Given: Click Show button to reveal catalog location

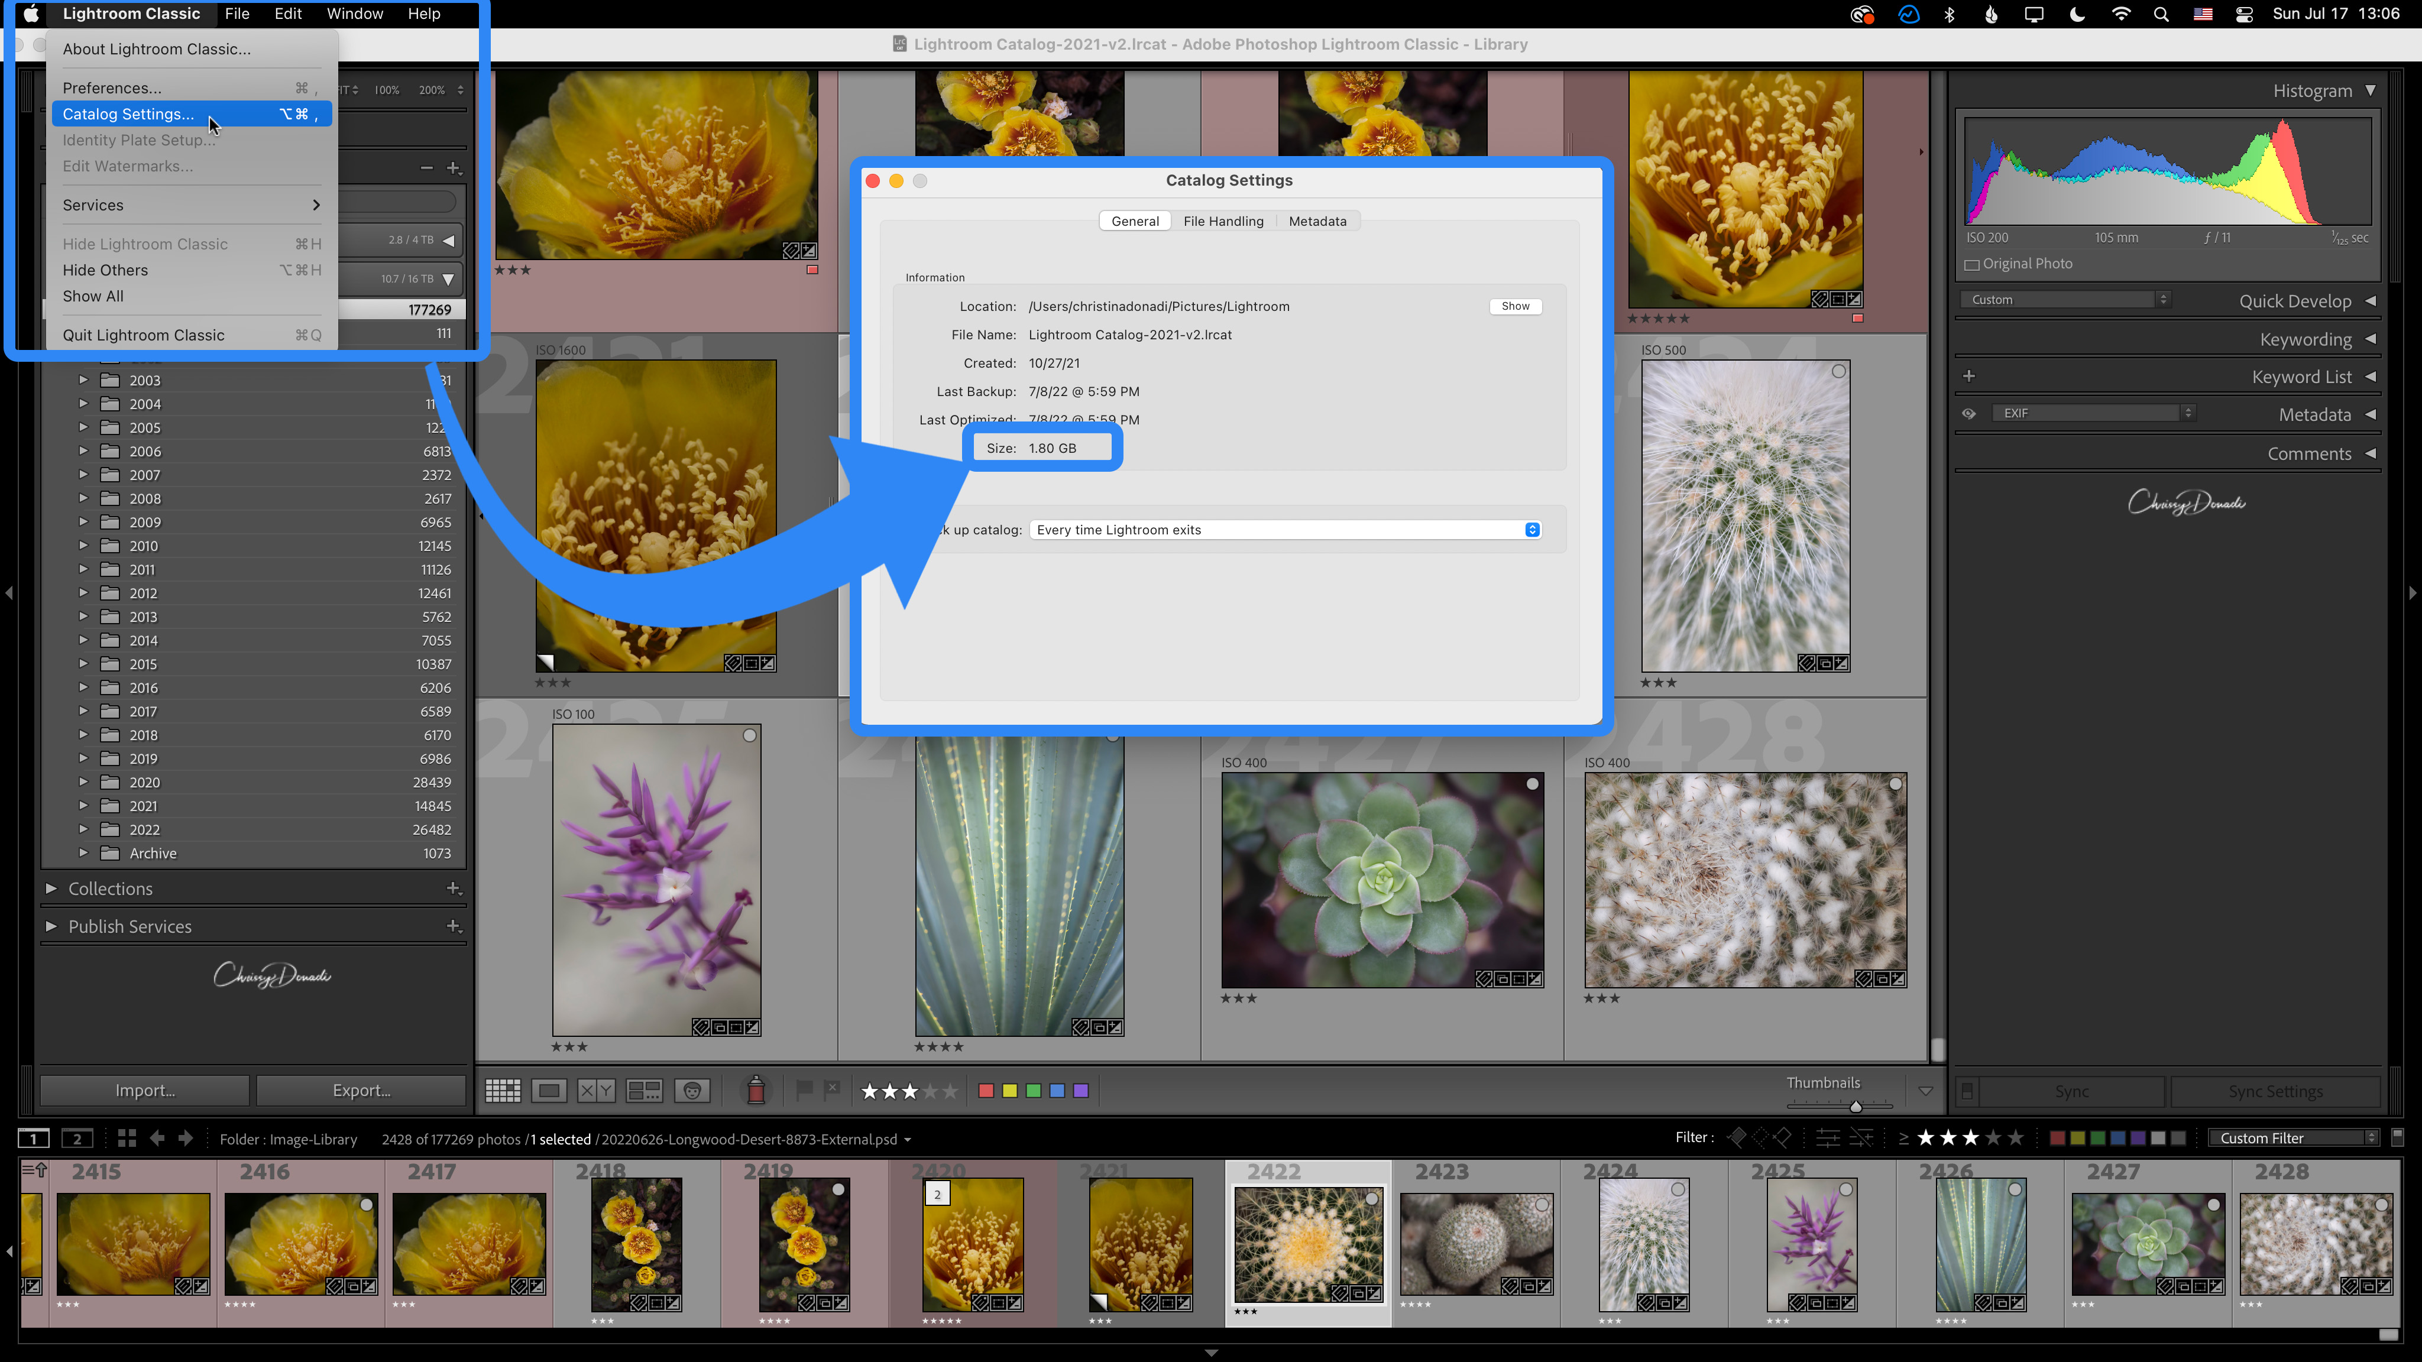Looking at the screenshot, I should [x=1514, y=306].
